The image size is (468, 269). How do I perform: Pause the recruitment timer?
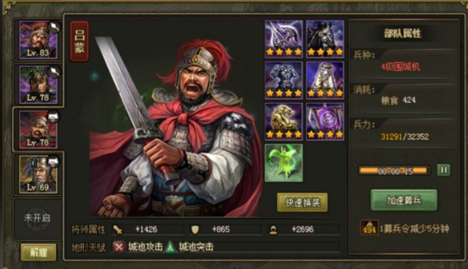coord(443,170)
